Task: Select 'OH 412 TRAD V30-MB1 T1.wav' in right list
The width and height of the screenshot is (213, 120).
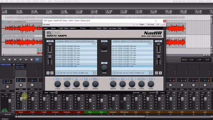Action: point(132,62)
